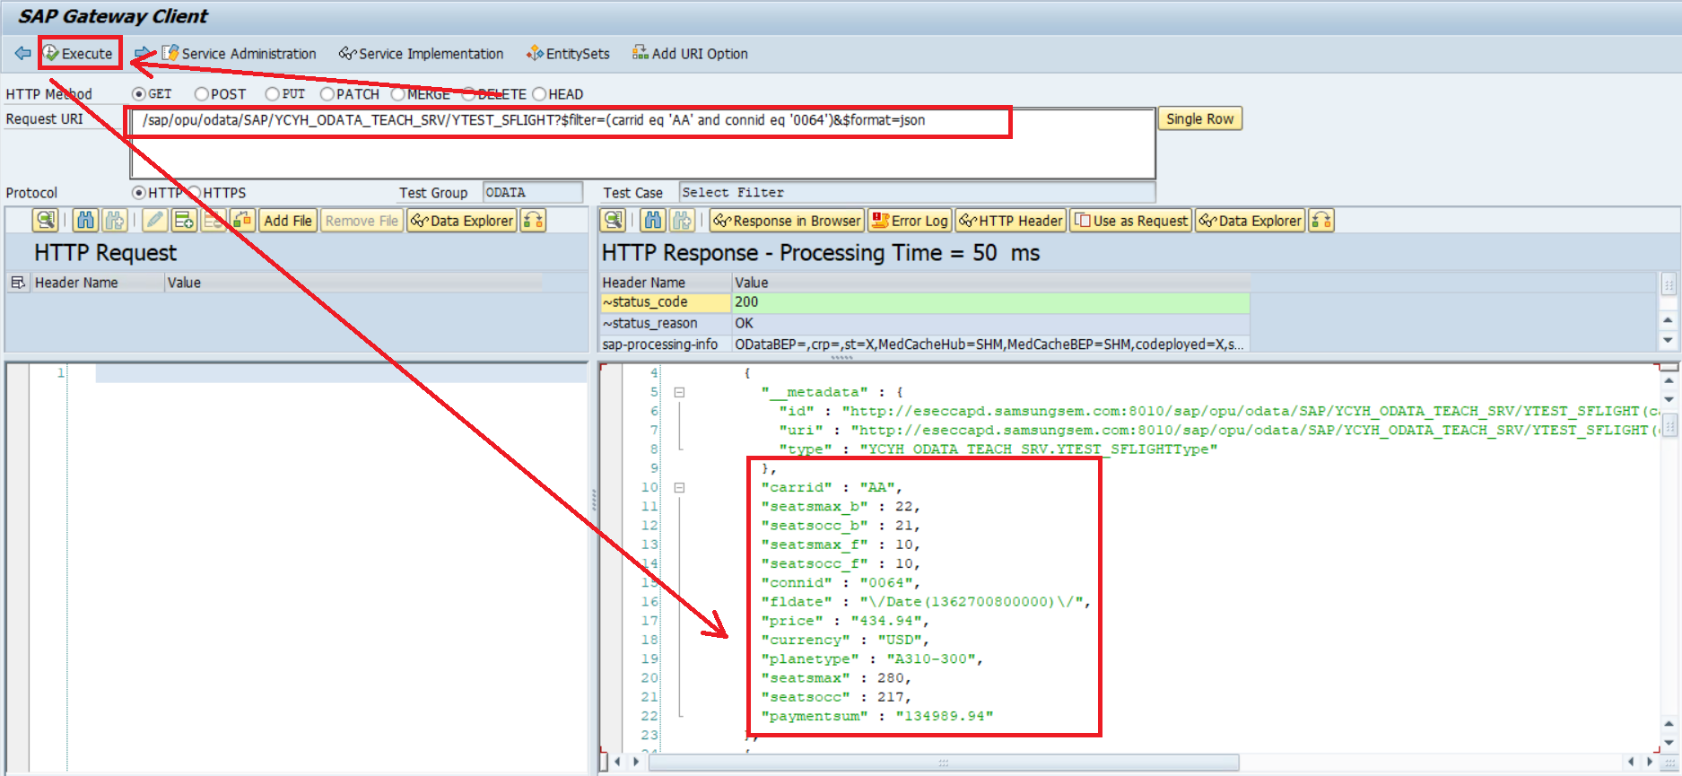
Task: Open the Error Log
Action: (910, 221)
